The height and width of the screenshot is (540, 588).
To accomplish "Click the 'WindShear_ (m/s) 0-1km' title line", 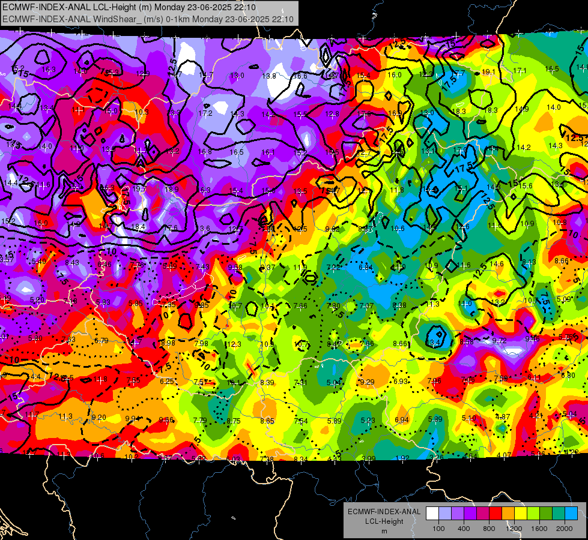I will (148, 19).
